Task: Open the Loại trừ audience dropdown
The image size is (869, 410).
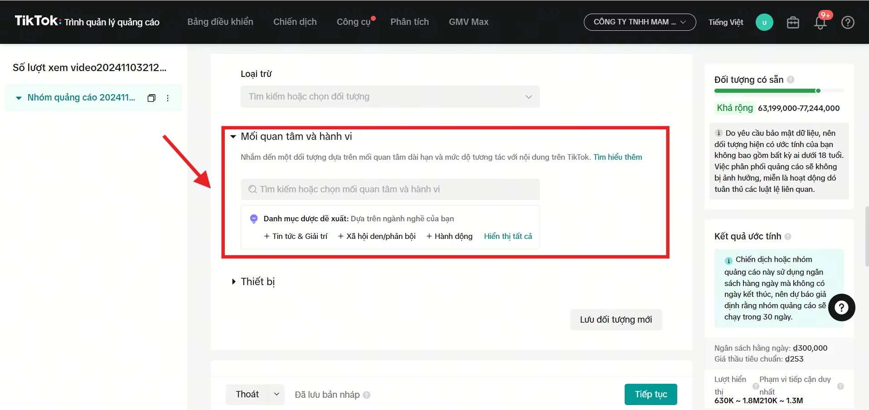Action: 390,96
